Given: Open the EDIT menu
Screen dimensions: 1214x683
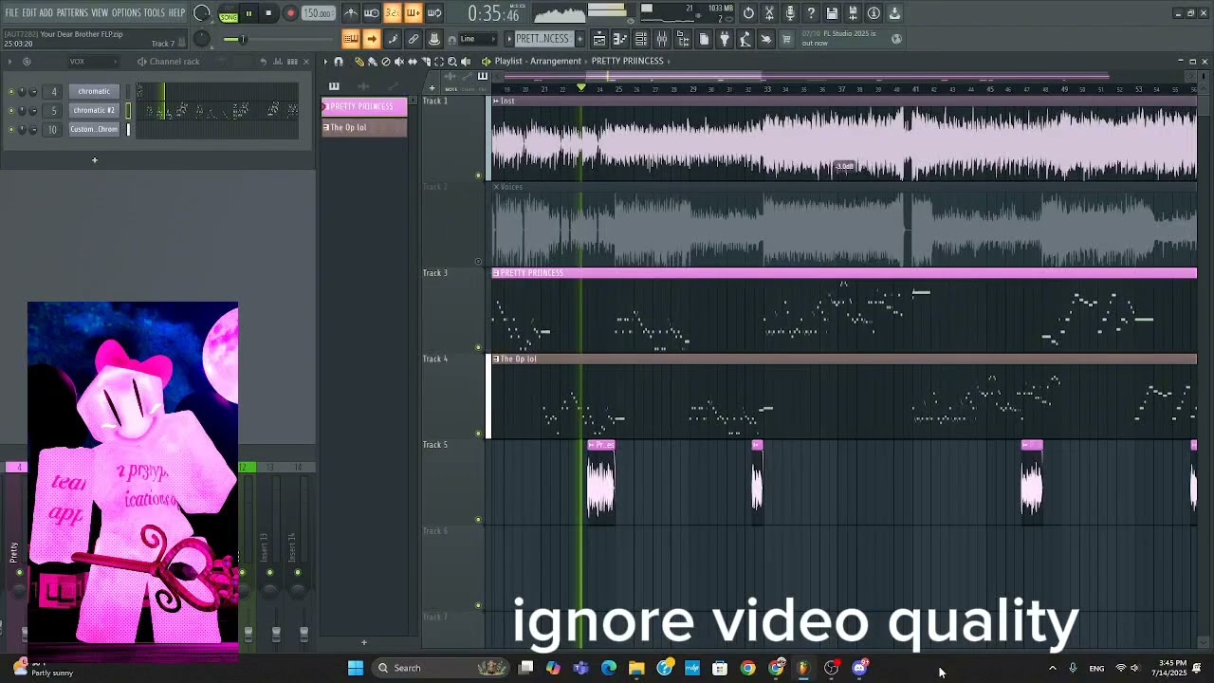Looking at the screenshot, I should pyautogui.click(x=29, y=13).
